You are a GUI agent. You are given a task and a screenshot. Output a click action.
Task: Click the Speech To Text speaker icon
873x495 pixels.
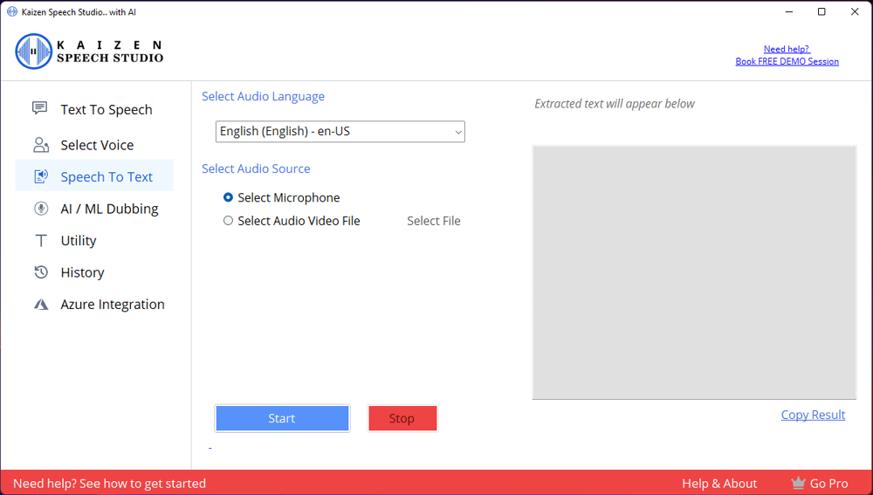[x=40, y=176]
